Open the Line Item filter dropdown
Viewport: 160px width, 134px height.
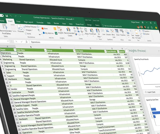[105, 51]
